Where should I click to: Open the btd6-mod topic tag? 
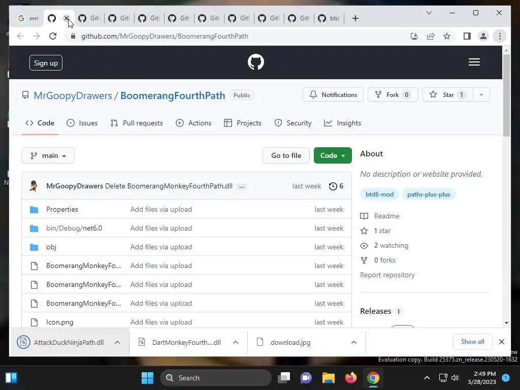(x=379, y=194)
